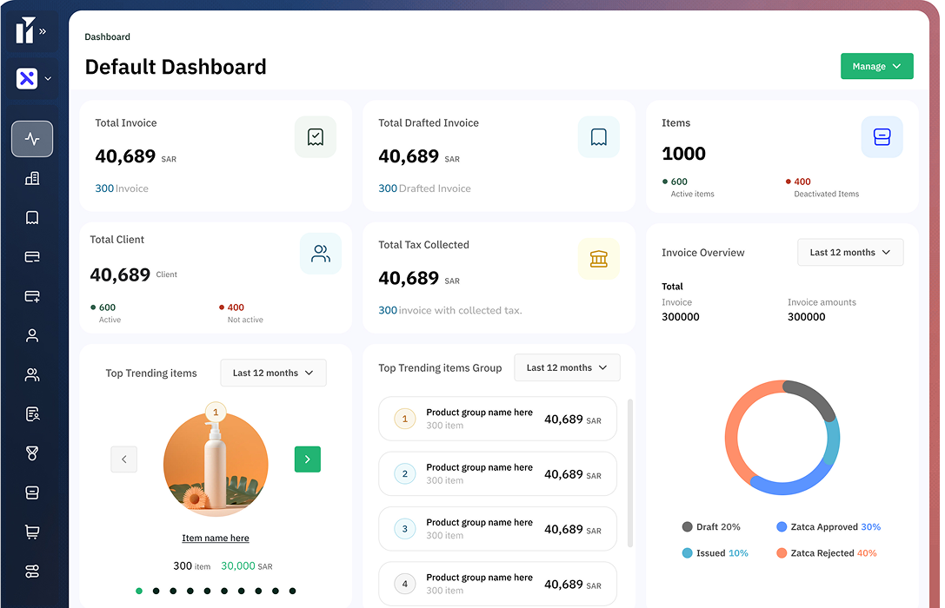
Task: Click the Total Tax Collected bank icon
Action: pos(599,258)
